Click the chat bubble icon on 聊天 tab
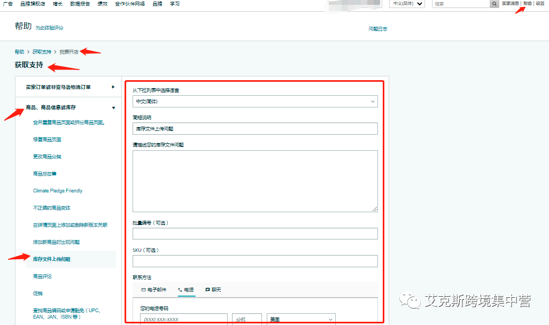Viewport: 549px width, 325px height. point(208,289)
